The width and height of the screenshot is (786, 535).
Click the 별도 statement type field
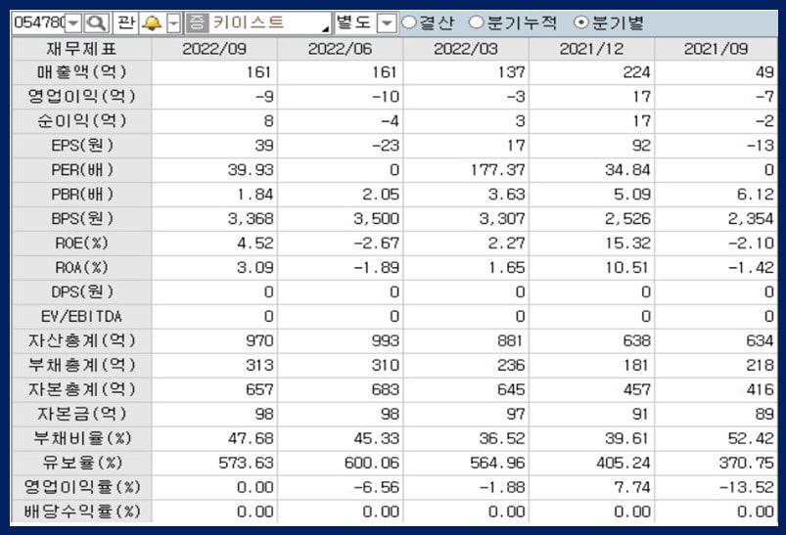pyautogui.click(x=355, y=22)
